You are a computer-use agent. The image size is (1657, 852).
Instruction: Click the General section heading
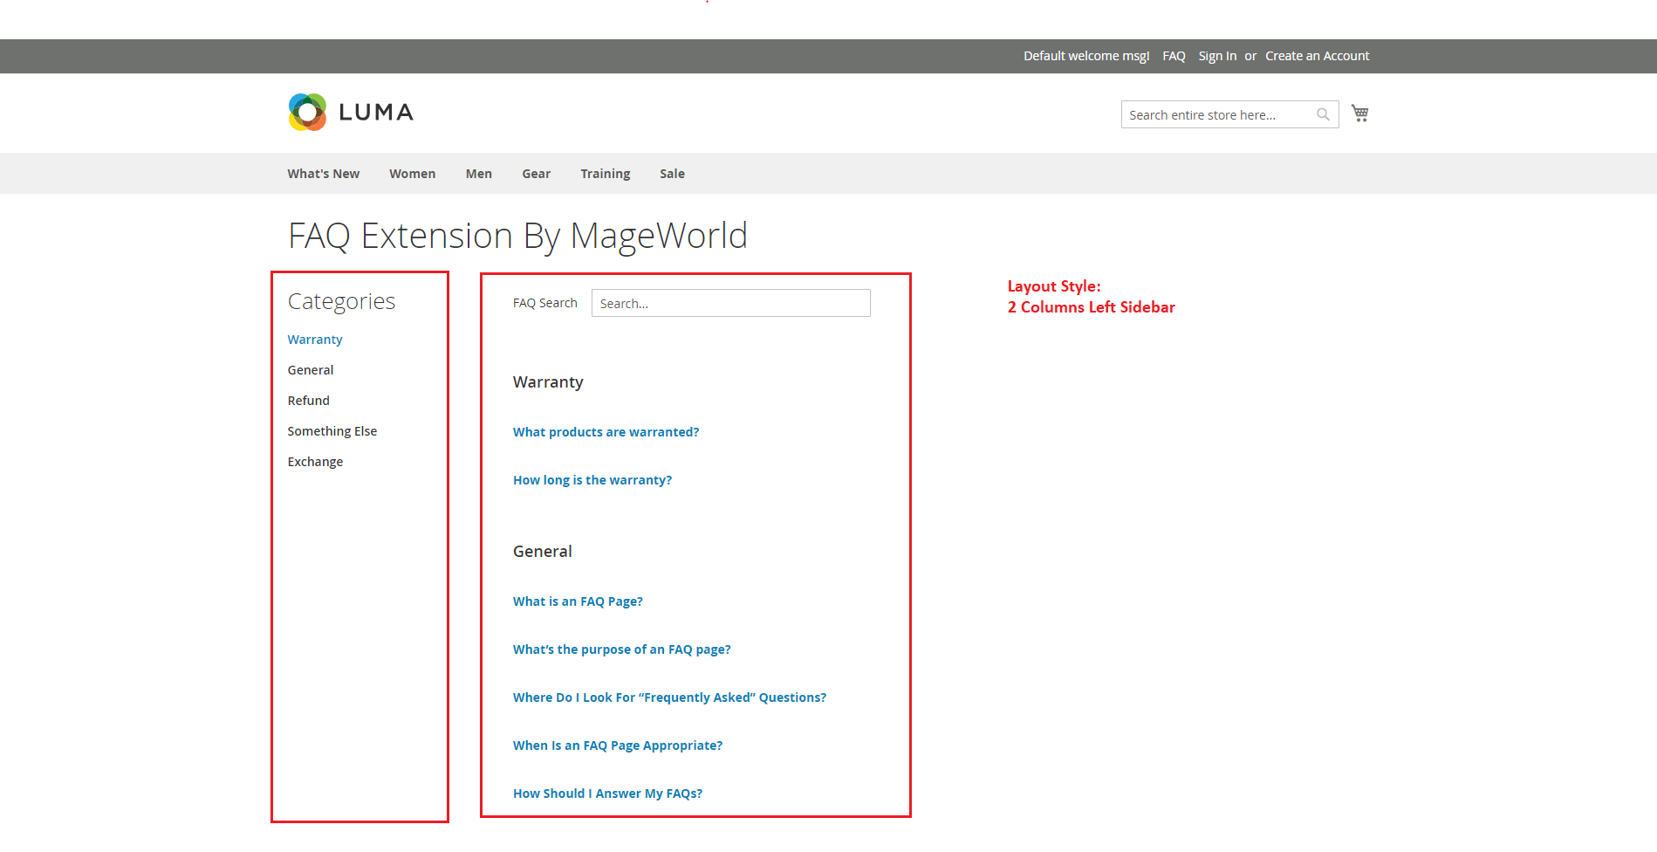(x=543, y=552)
